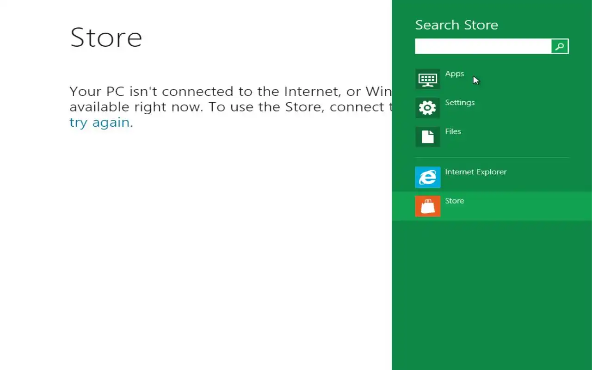Click empty green area below the app list

coord(492,296)
